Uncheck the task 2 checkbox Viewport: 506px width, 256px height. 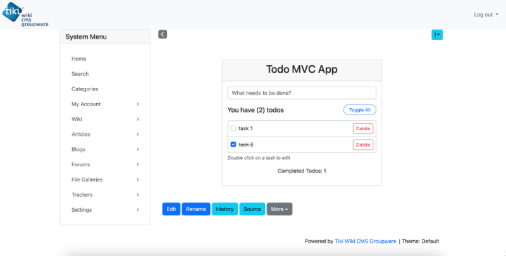[x=233, y=145]
